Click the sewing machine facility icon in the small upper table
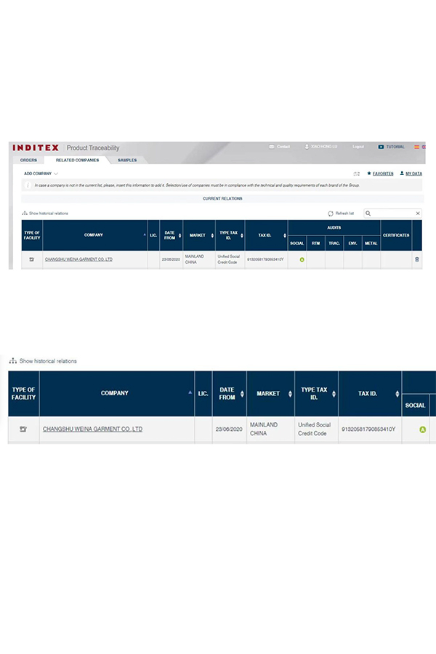Screen dimensions: 436x654 pyautogui.click(x=32, y=259)
